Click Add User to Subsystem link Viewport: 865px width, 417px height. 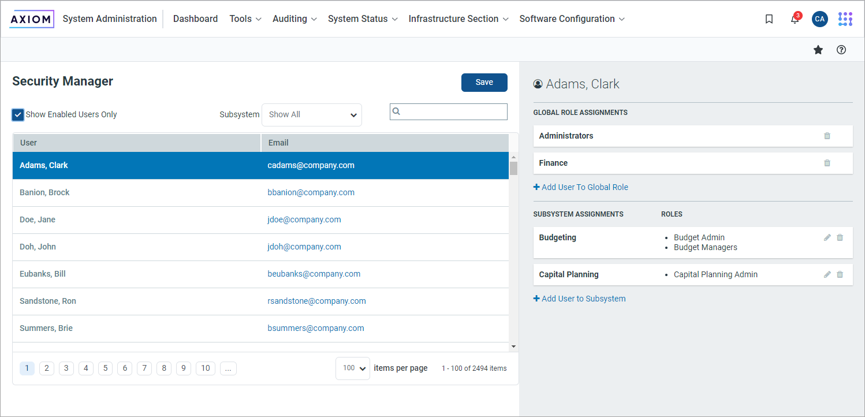coord(580,299)
